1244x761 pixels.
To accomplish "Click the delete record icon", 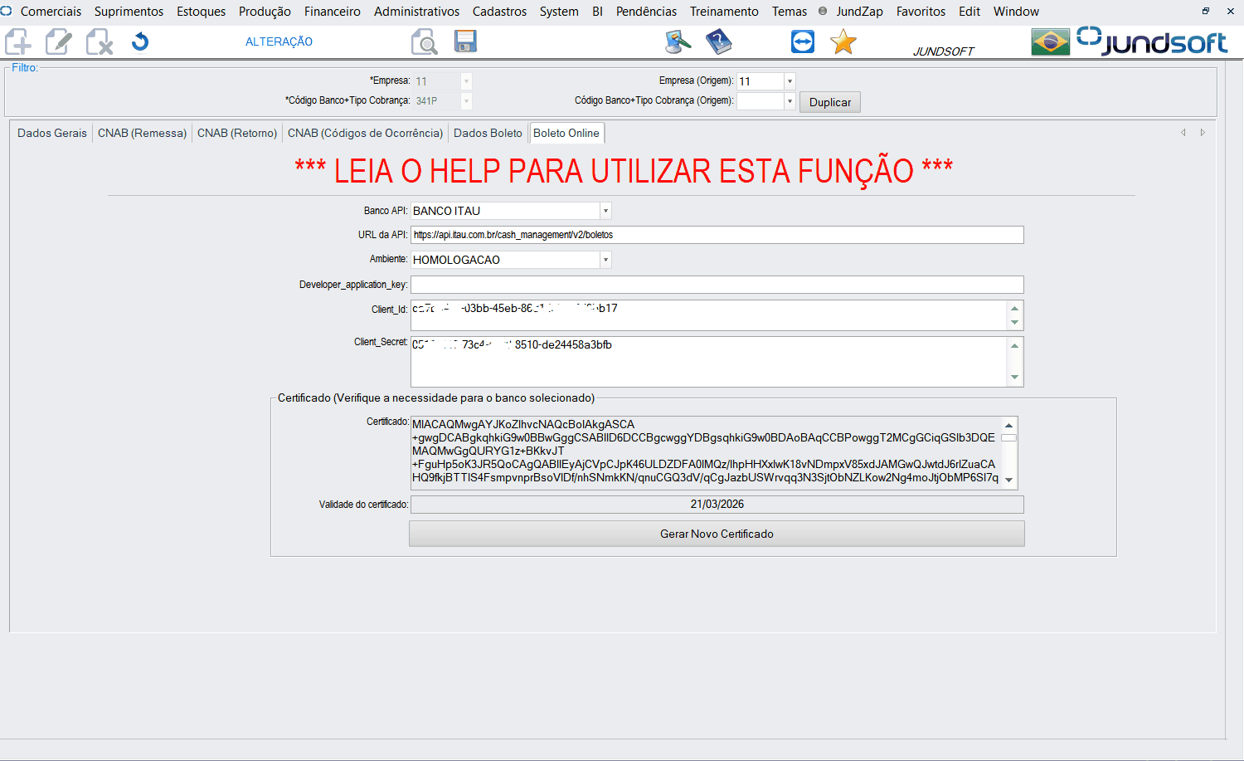I will tap(100, 41).
